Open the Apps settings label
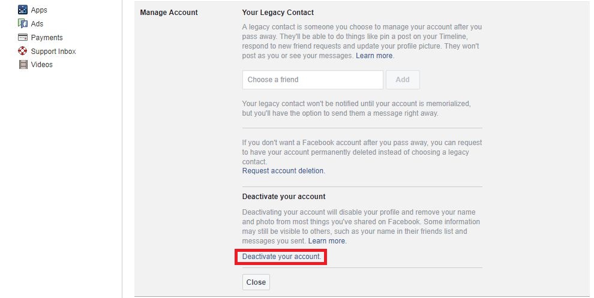594x298 pixels. (x=39, y=10)
